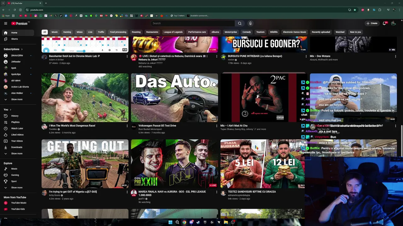Open the Instagram bookmark icon
Viewport: 403px width, 226px height.
(36, 16)
